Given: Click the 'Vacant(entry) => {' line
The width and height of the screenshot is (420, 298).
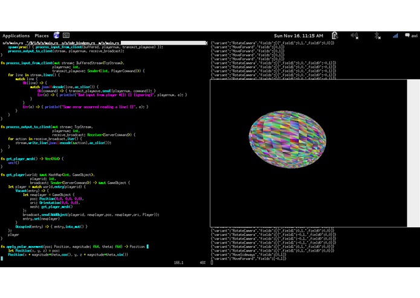Looking at the screenshot, I should [32, 191].
